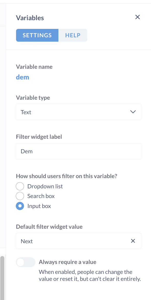Click the "Dropdown list" option label text
The height and width of the screenshot is (300, 151).
(x=45, y=186)
